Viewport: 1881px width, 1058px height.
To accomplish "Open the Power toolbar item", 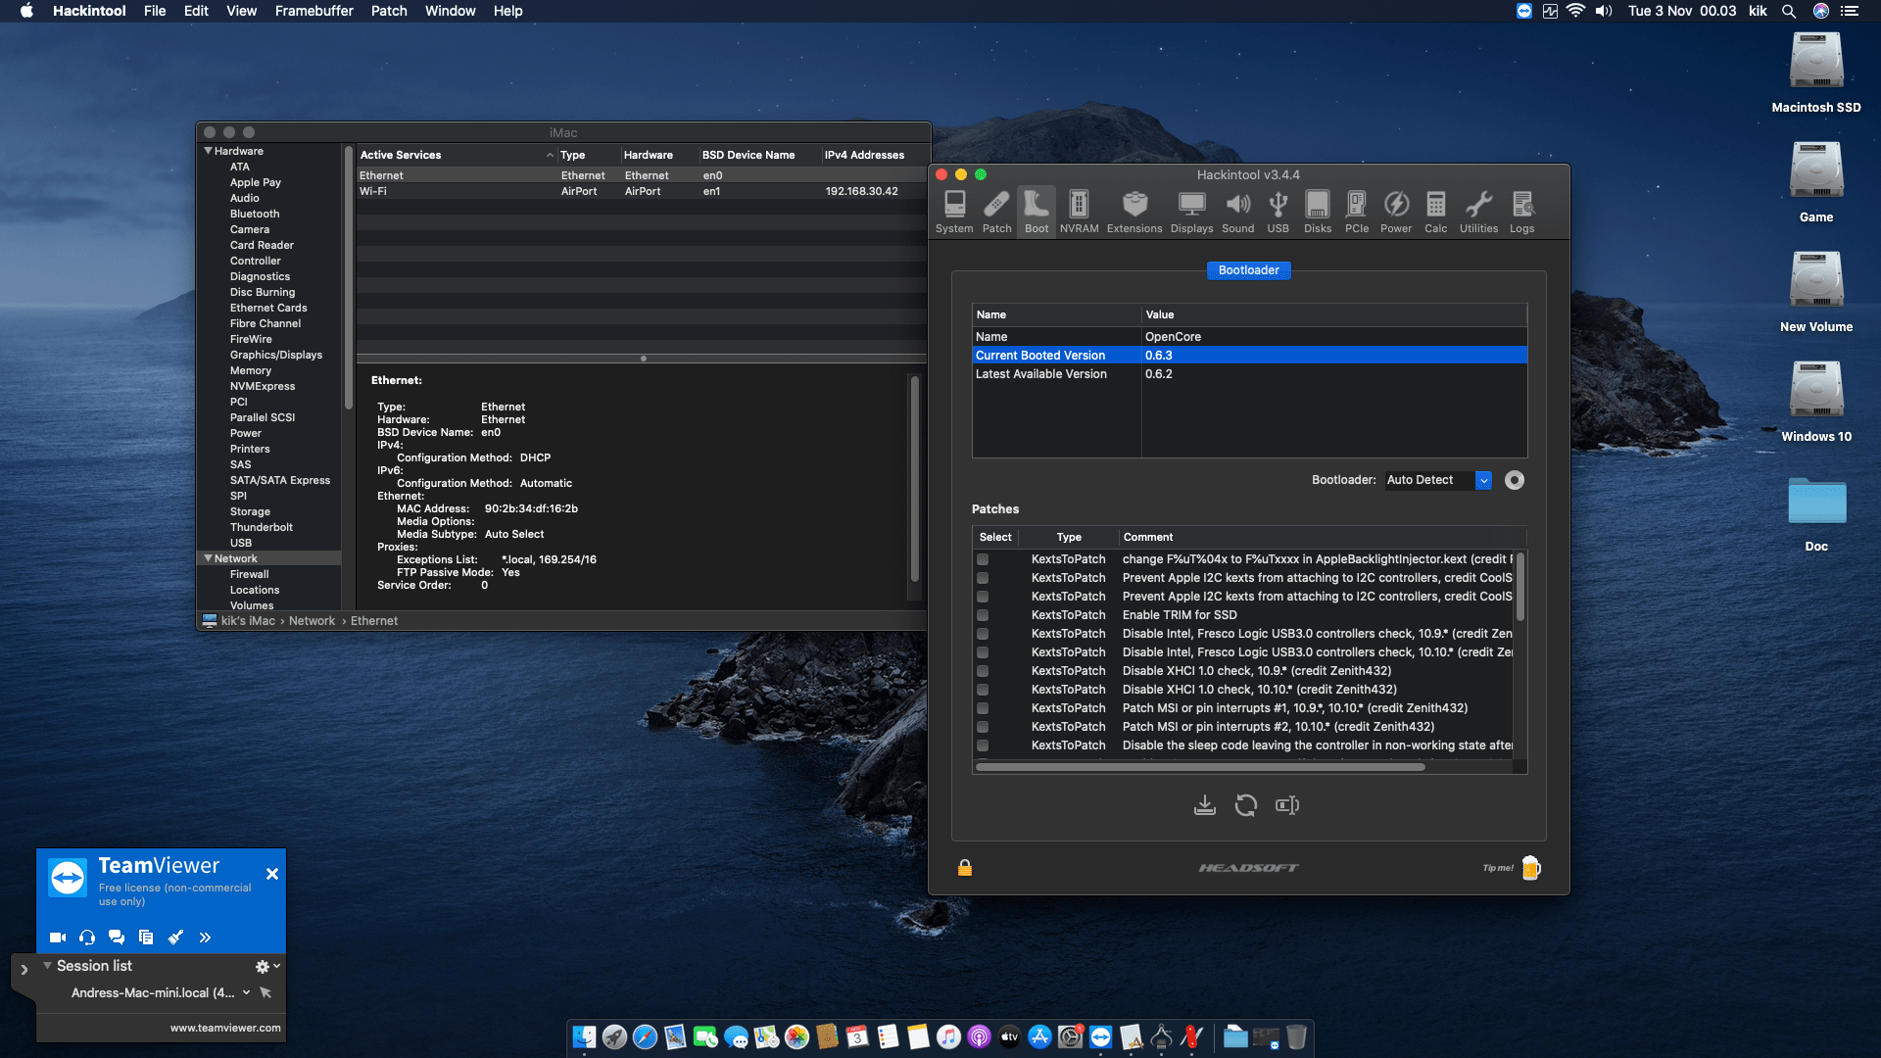I will [1396, 212].
